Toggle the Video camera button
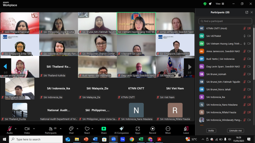The image size is (255, 143). [x=27, y=129]
